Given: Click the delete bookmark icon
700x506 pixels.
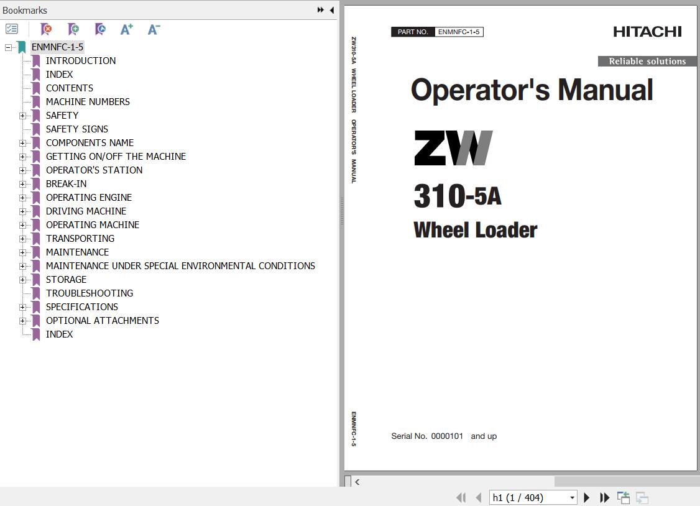Looking at the screenshot, I should point(45,29).
